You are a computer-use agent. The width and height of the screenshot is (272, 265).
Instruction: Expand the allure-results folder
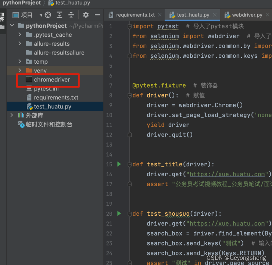point(19,43)
